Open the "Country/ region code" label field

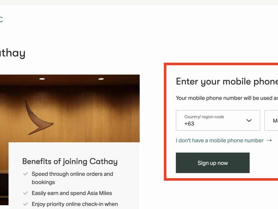[x=204, y=117]
